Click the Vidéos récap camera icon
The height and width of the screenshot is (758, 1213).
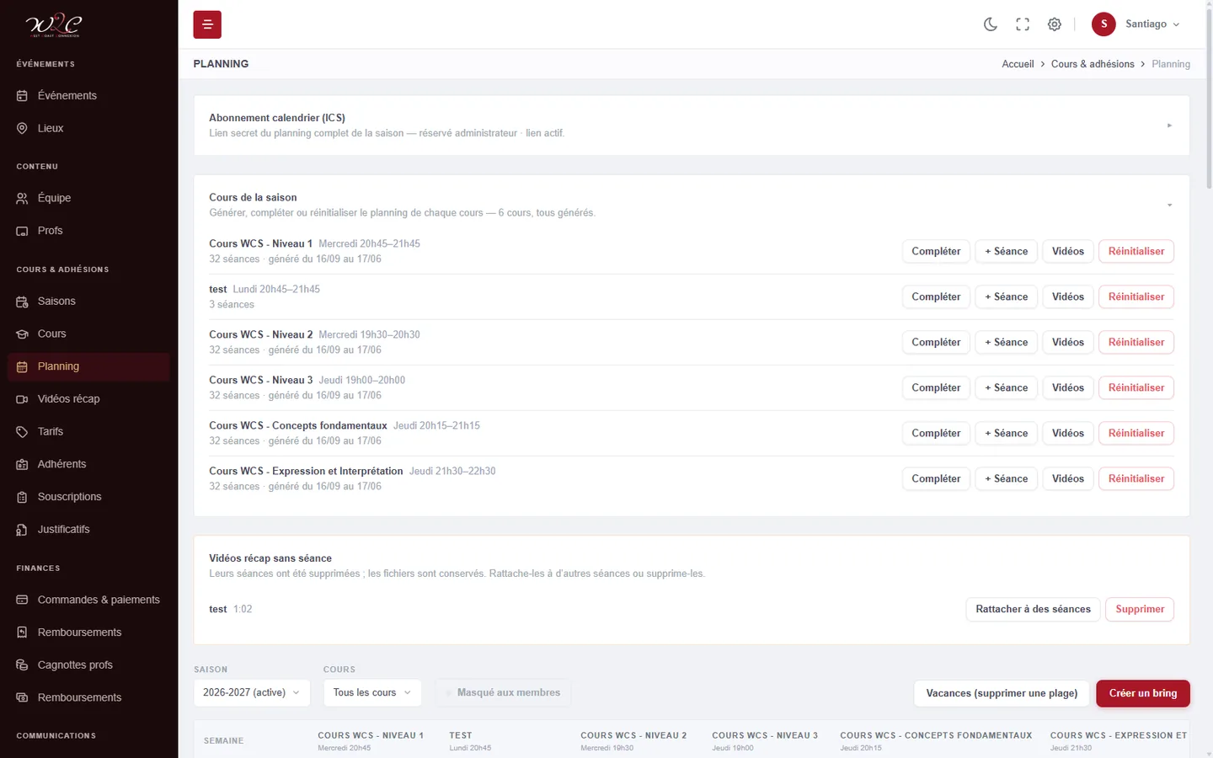click(22, 399)
